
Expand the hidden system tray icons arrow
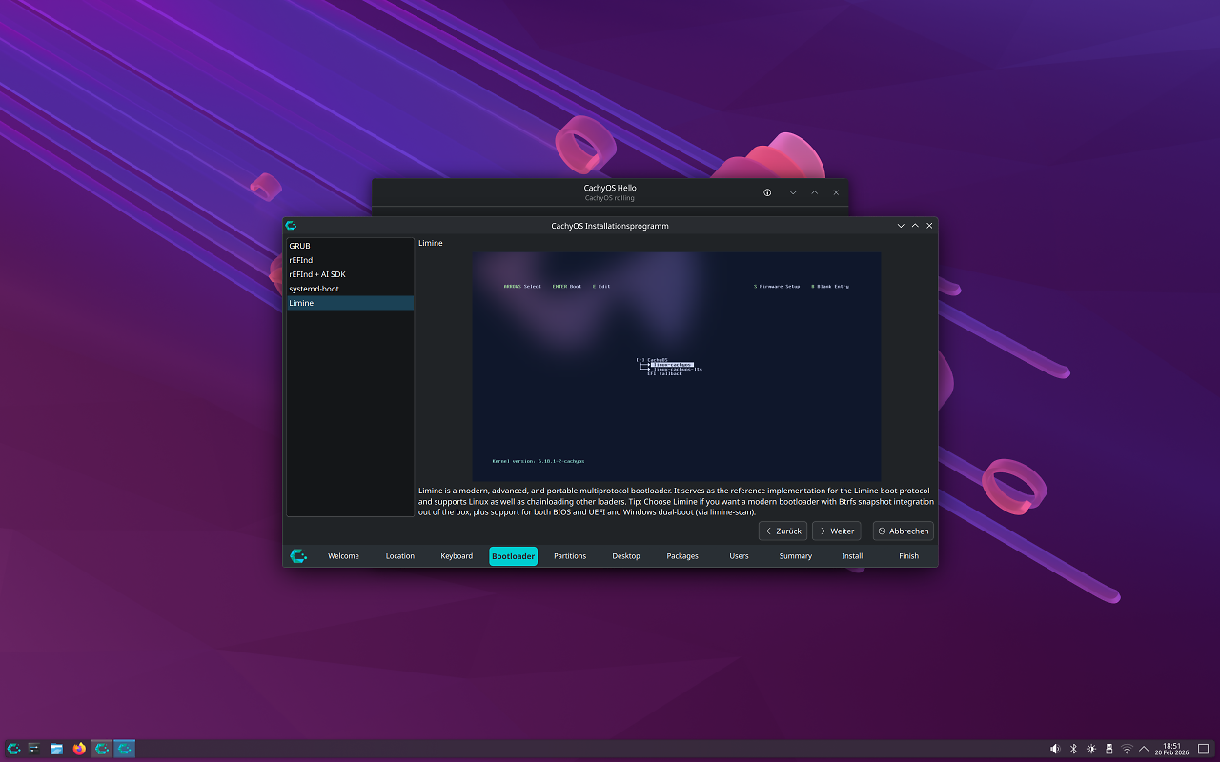point(1144,749)
